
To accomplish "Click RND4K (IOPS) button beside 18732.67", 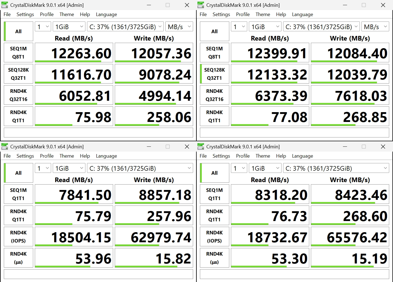I will pyautogui.click(x=215, y=237).
